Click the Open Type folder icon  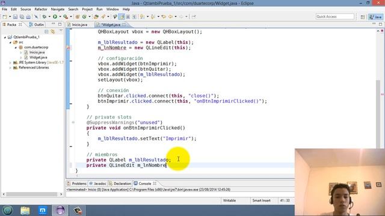(x=96, y=17)
